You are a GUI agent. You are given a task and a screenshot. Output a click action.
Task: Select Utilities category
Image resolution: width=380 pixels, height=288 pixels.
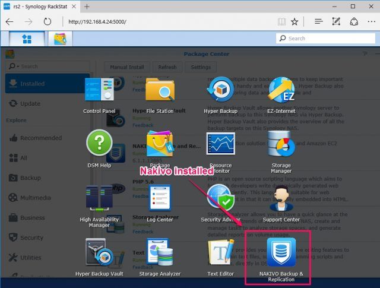pos(47,258)
